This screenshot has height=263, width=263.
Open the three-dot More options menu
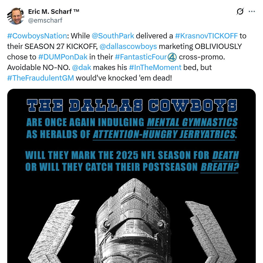tap(251, 12)
